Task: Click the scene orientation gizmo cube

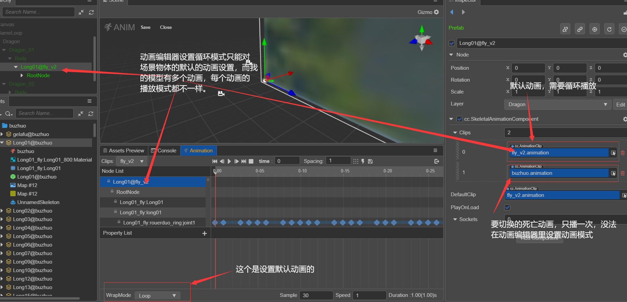Action: (x=422, y=40)
